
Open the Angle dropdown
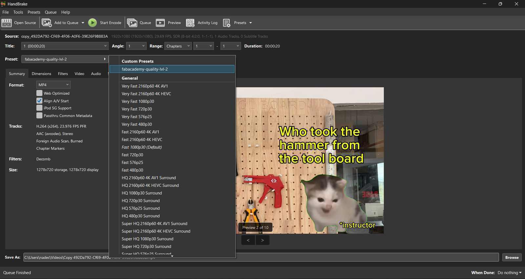(x=136, y=46)
